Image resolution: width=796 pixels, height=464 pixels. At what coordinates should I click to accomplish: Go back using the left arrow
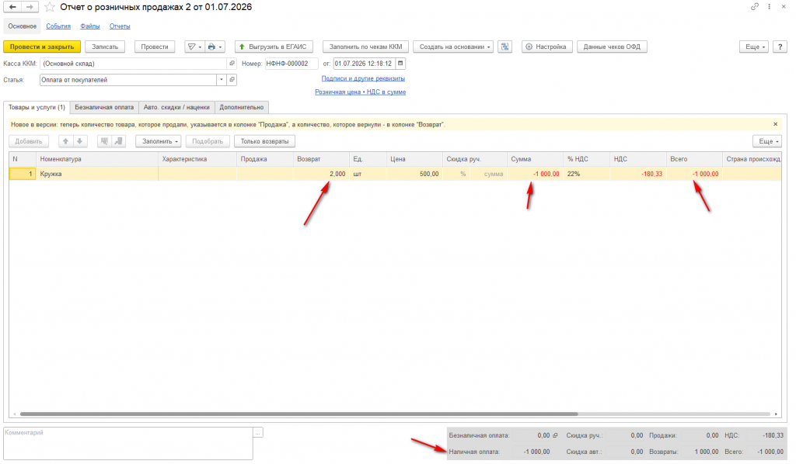(x=12, y=7)
